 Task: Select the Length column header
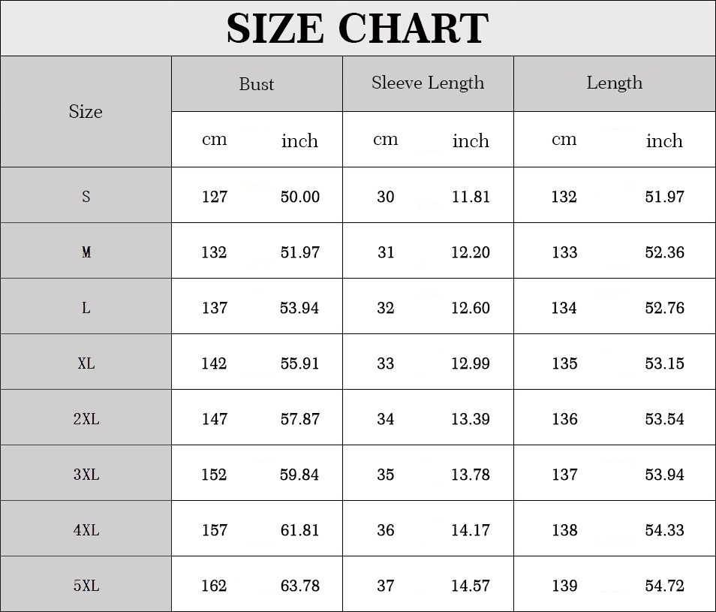click(615, 83)
